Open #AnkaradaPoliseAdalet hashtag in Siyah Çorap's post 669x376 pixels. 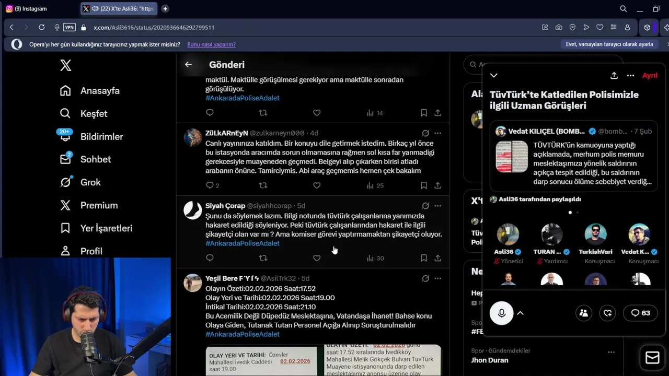point(243,243)
